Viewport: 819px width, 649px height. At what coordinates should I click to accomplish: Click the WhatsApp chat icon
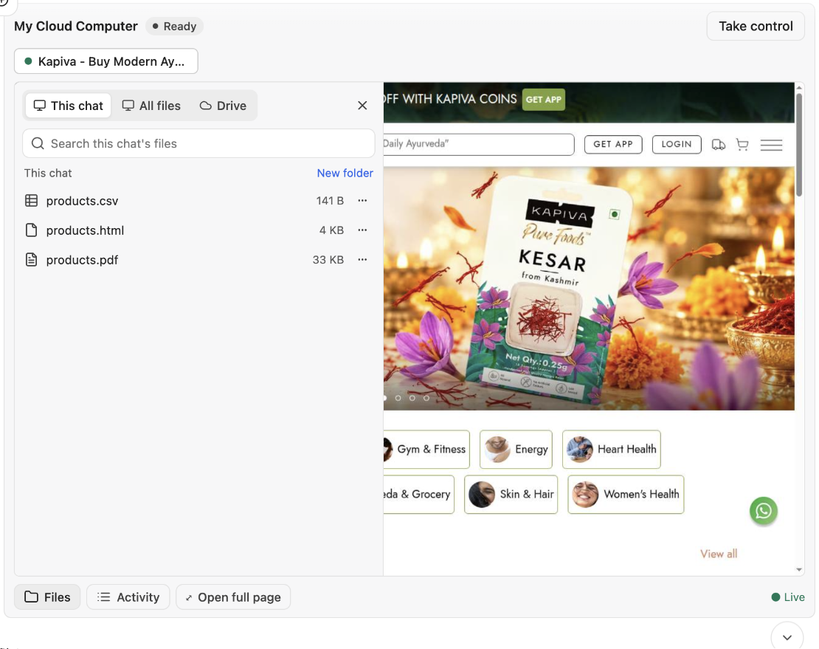[x=763, y=510]
